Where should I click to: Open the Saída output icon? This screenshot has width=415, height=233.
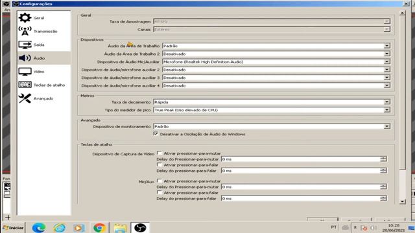pyautogui.click(x=25, y=45)
